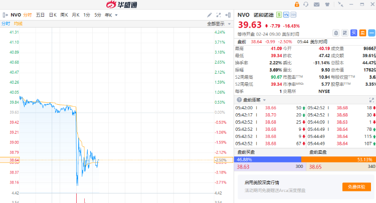Click 最高 value 41.09

pos(276,49)
